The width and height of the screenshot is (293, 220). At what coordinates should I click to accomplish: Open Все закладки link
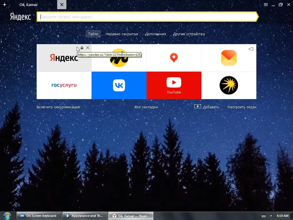click(x=146, y=107)
